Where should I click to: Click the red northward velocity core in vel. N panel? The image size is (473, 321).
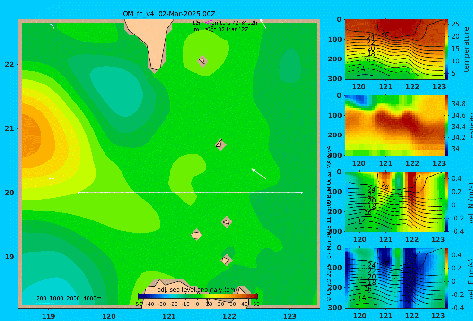pyautogui.click(x=411, y=186)
